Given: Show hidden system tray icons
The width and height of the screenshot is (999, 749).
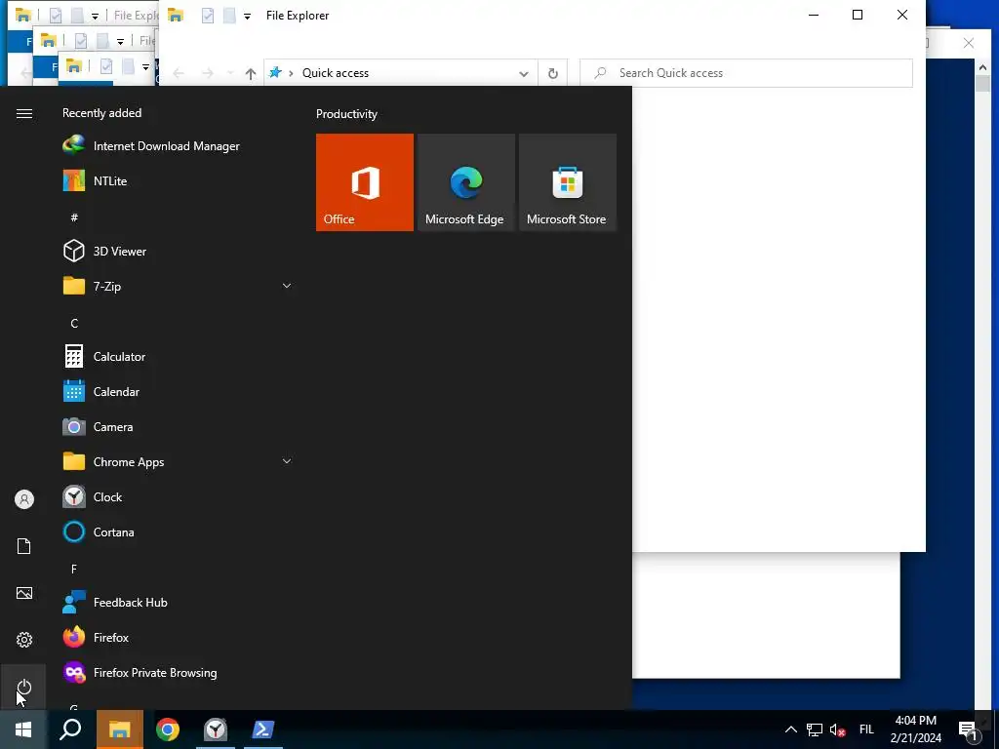Looking at the screenshot, I should point(790,729).
